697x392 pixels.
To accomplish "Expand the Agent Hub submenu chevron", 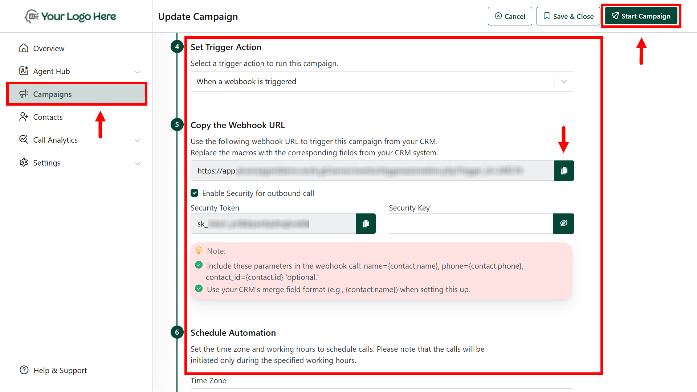I will pyautogui.click(x=137, y=72).
